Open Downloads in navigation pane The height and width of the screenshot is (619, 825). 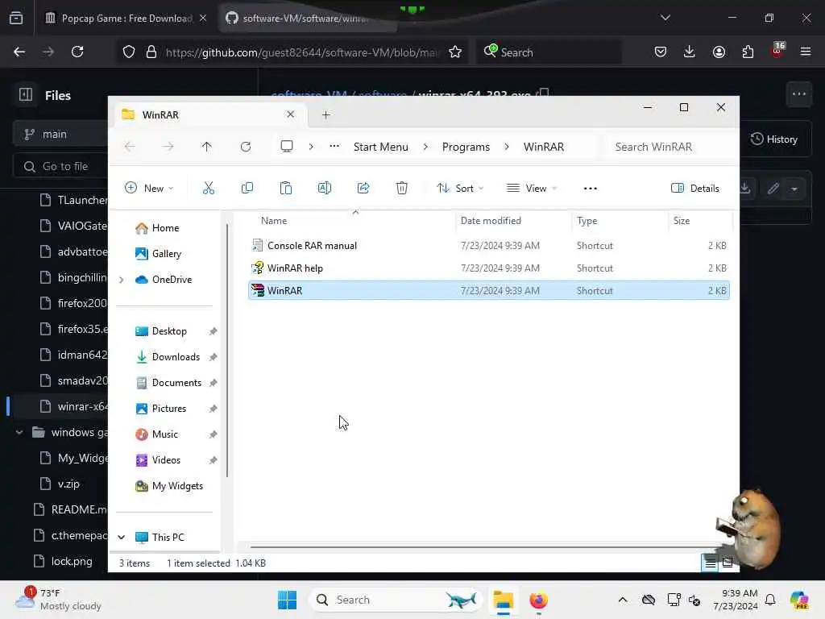[x=175, y=357]
